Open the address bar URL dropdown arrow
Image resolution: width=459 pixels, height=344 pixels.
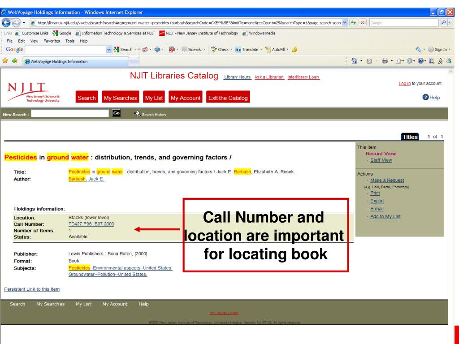pos(345,22)
